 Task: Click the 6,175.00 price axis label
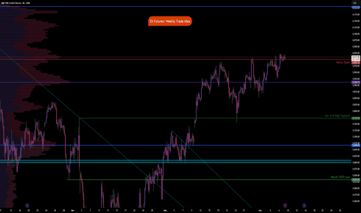click(x=356, y=14)
